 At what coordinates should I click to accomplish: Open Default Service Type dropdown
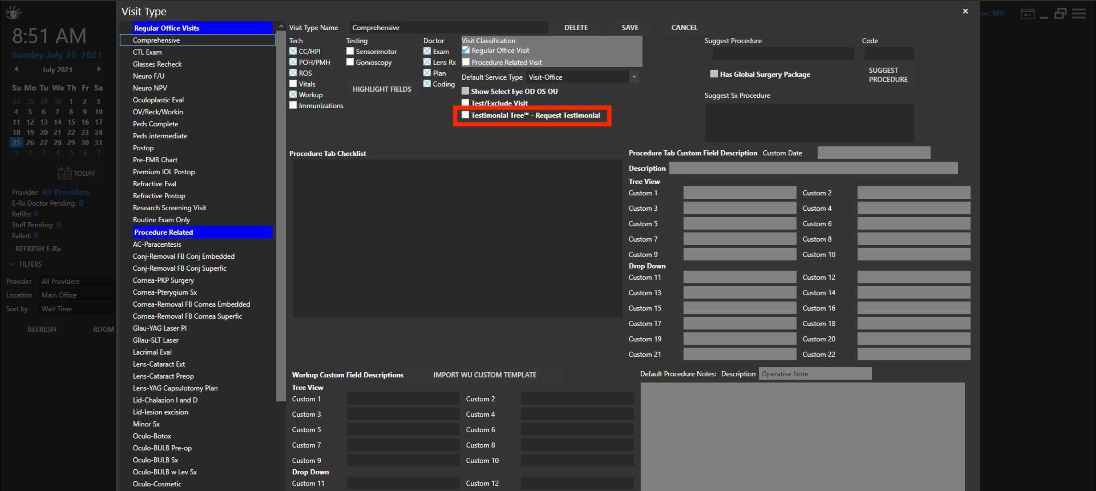(x=634, y=77)
